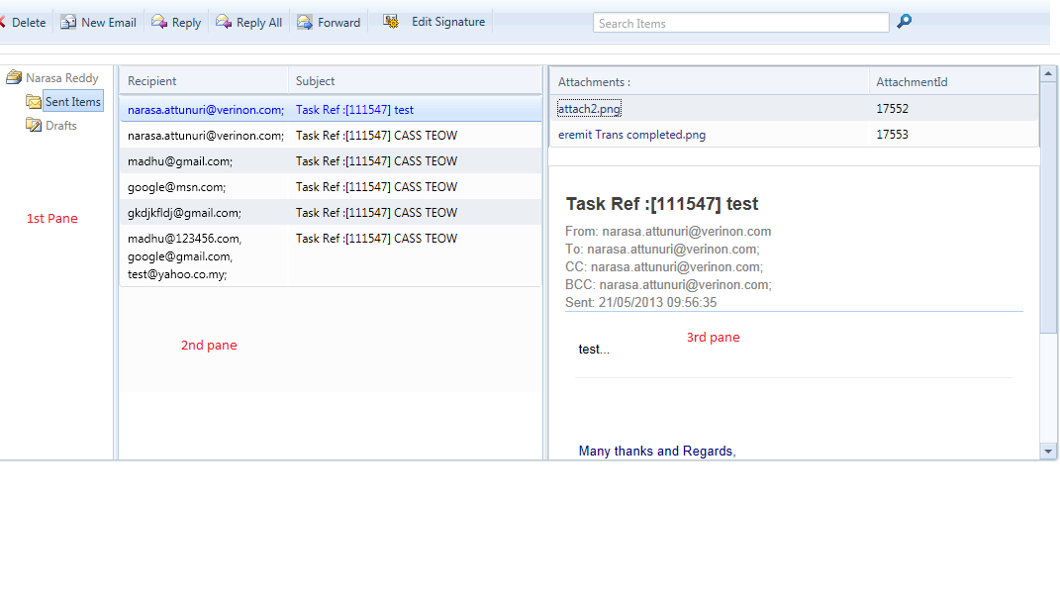Click the preview scrollbar down arrow
The width and height of the screenshot is (1060, 608).
(x=1048, y=452)
